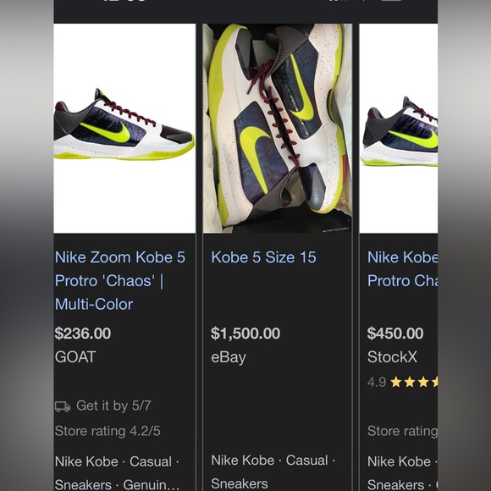Viewport: 491px width, 491px height.
Task: Tap the GOAT listing's Nike Kobe Casual tags
Action: 117,473
